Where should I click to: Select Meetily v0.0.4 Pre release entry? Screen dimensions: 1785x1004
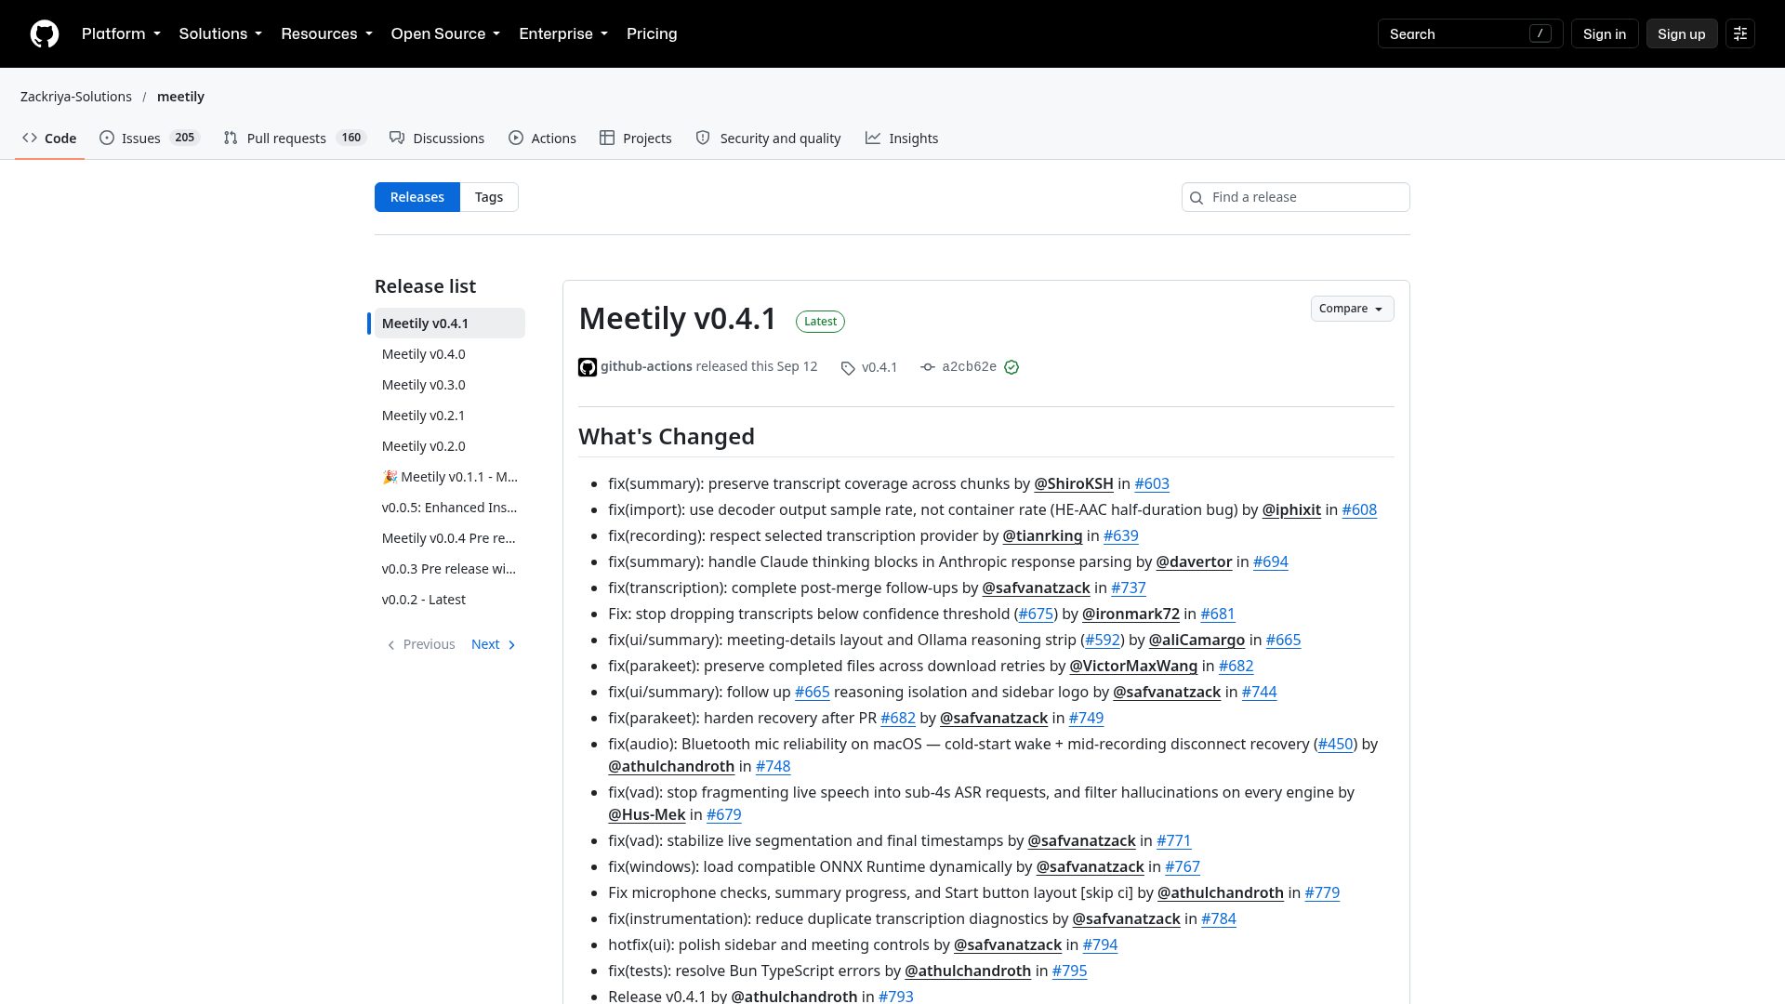449,538
